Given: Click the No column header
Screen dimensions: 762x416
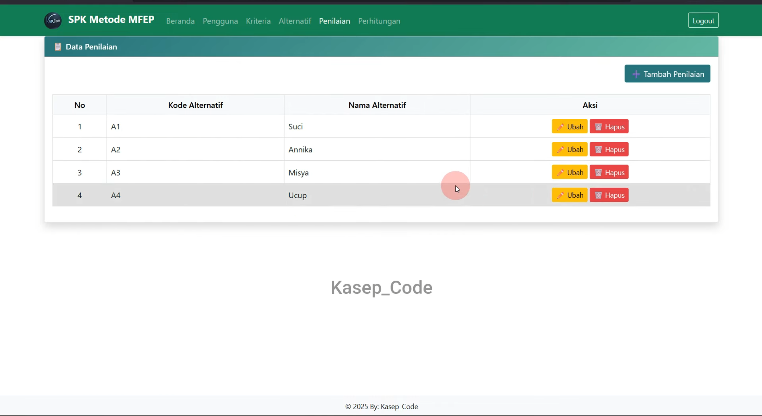Looking at the screenshot, I should pos(80,105).
